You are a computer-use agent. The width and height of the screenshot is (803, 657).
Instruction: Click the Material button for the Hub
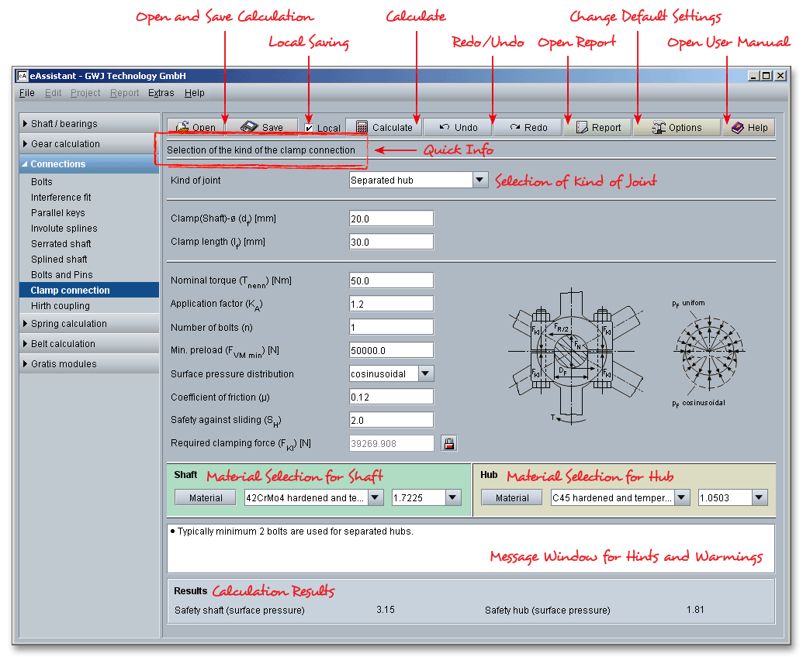(x=512, y=498)
